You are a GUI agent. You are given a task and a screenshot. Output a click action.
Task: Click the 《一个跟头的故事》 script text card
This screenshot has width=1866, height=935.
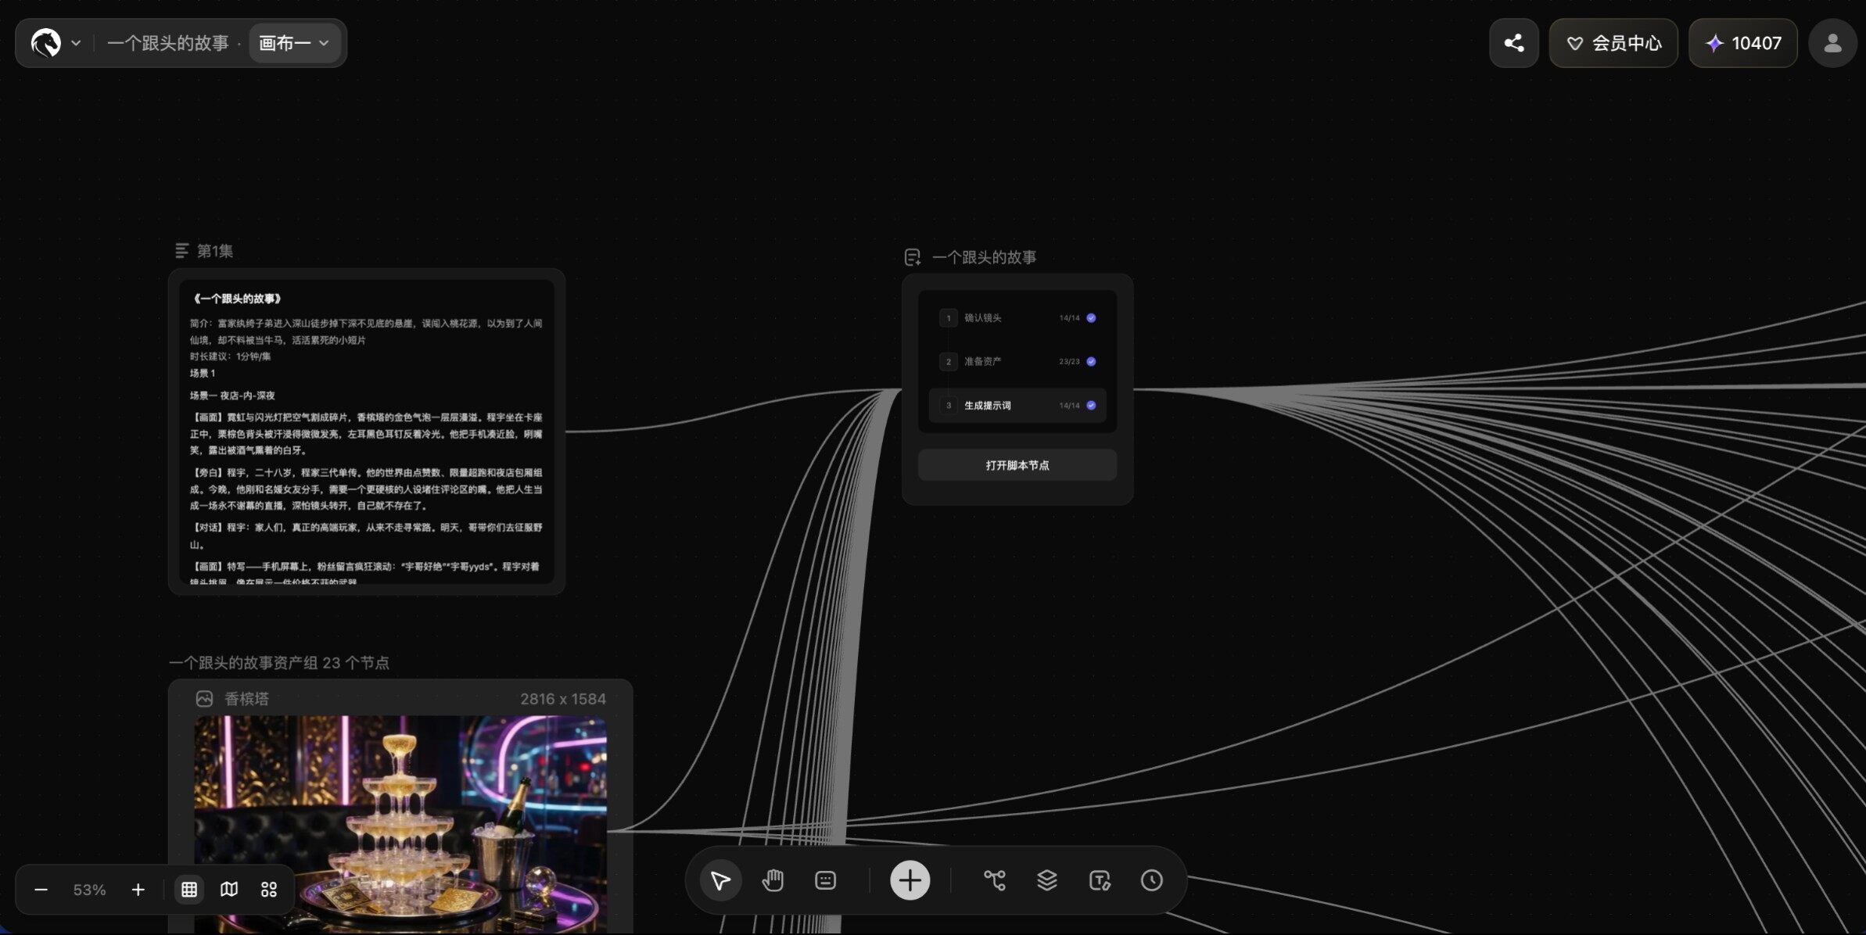click(367, 432)
